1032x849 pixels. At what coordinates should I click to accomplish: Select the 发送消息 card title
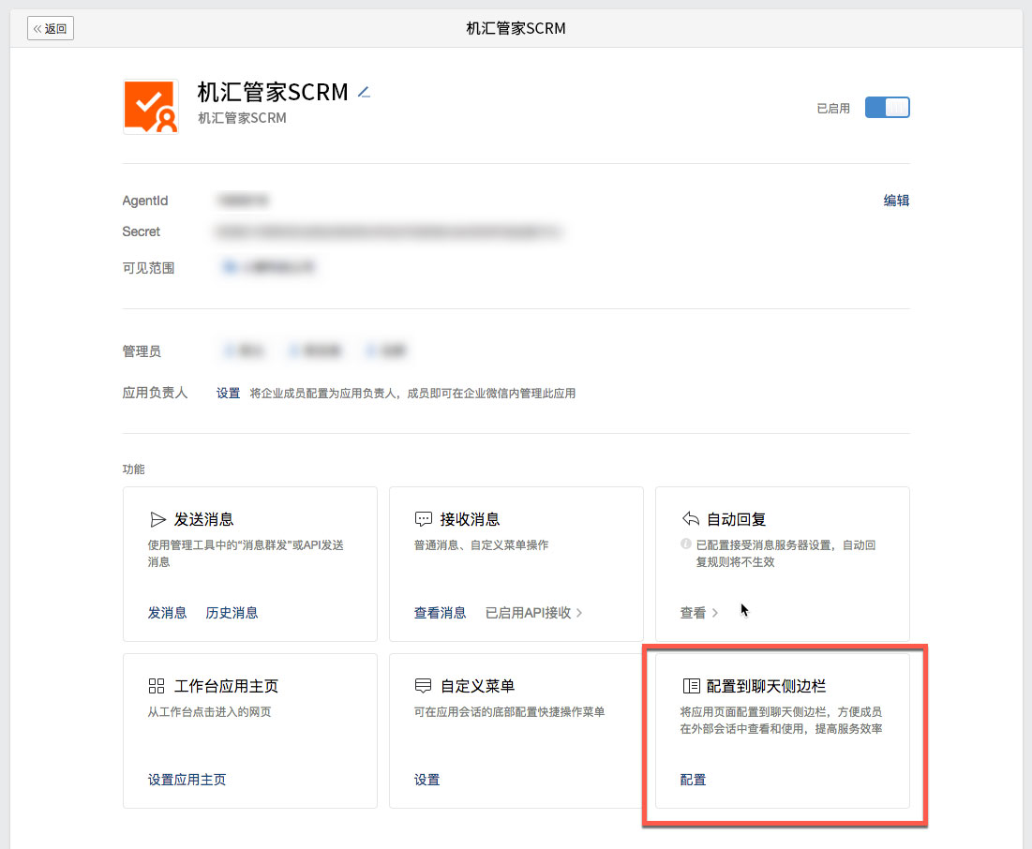tap(204, 519)
